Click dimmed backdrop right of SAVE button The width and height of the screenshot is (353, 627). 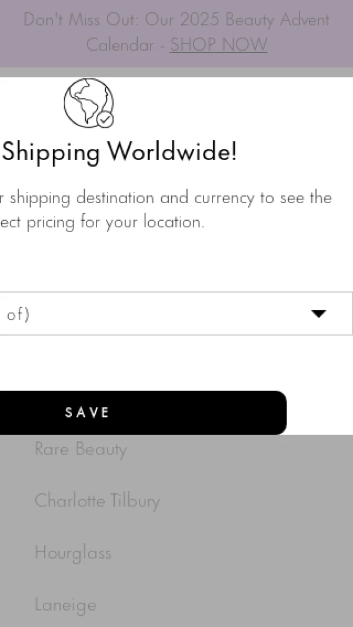click(321, 412)
